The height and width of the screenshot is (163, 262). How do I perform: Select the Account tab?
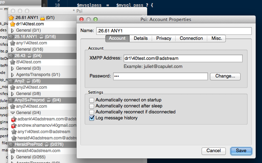point(117,38)
